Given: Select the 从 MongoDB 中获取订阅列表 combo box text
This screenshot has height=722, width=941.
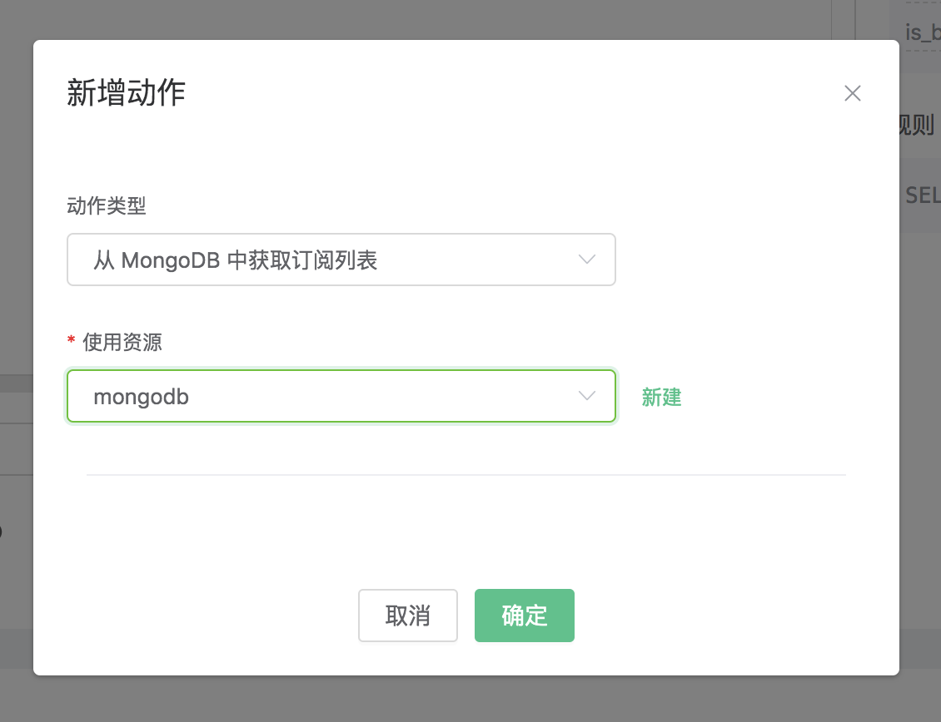Looking at the screenshot, I should 236,260.
